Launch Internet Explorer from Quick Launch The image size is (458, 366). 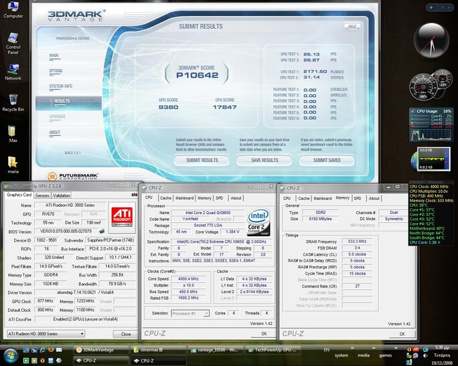[42, 350]
